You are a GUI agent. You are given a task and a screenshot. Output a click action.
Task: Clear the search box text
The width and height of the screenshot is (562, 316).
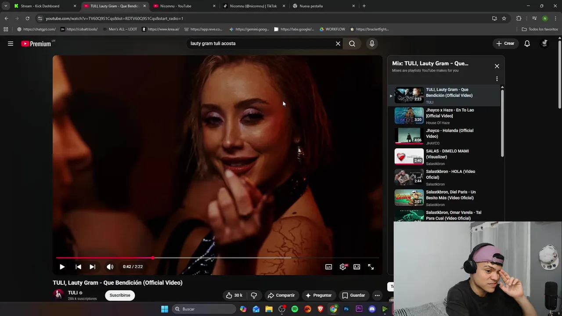[x=338, y=43]
